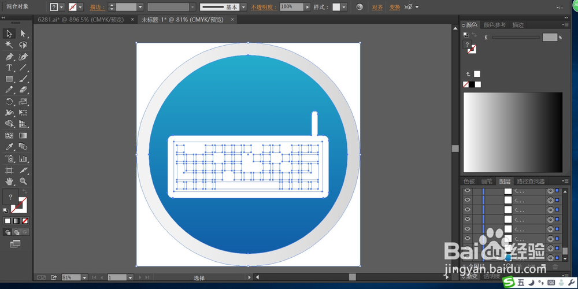This screenshot has width=578, height=289.
Task: Select the Line Segment tool
Action: click(23, 68)
